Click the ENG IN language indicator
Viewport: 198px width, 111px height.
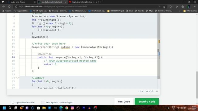(174, 108)
